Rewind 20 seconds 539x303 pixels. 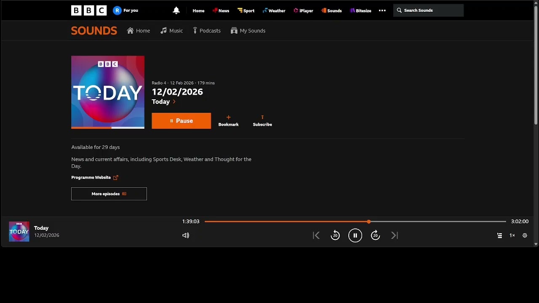pos(335,236)
